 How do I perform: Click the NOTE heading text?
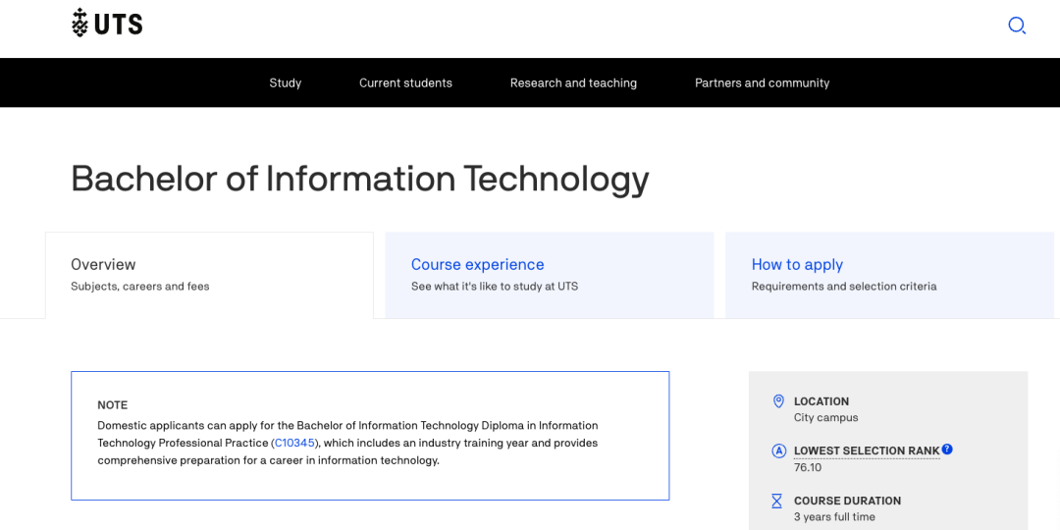(112, 405)
